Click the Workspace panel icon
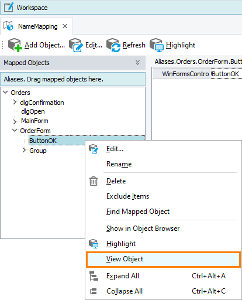 point(9,8)
